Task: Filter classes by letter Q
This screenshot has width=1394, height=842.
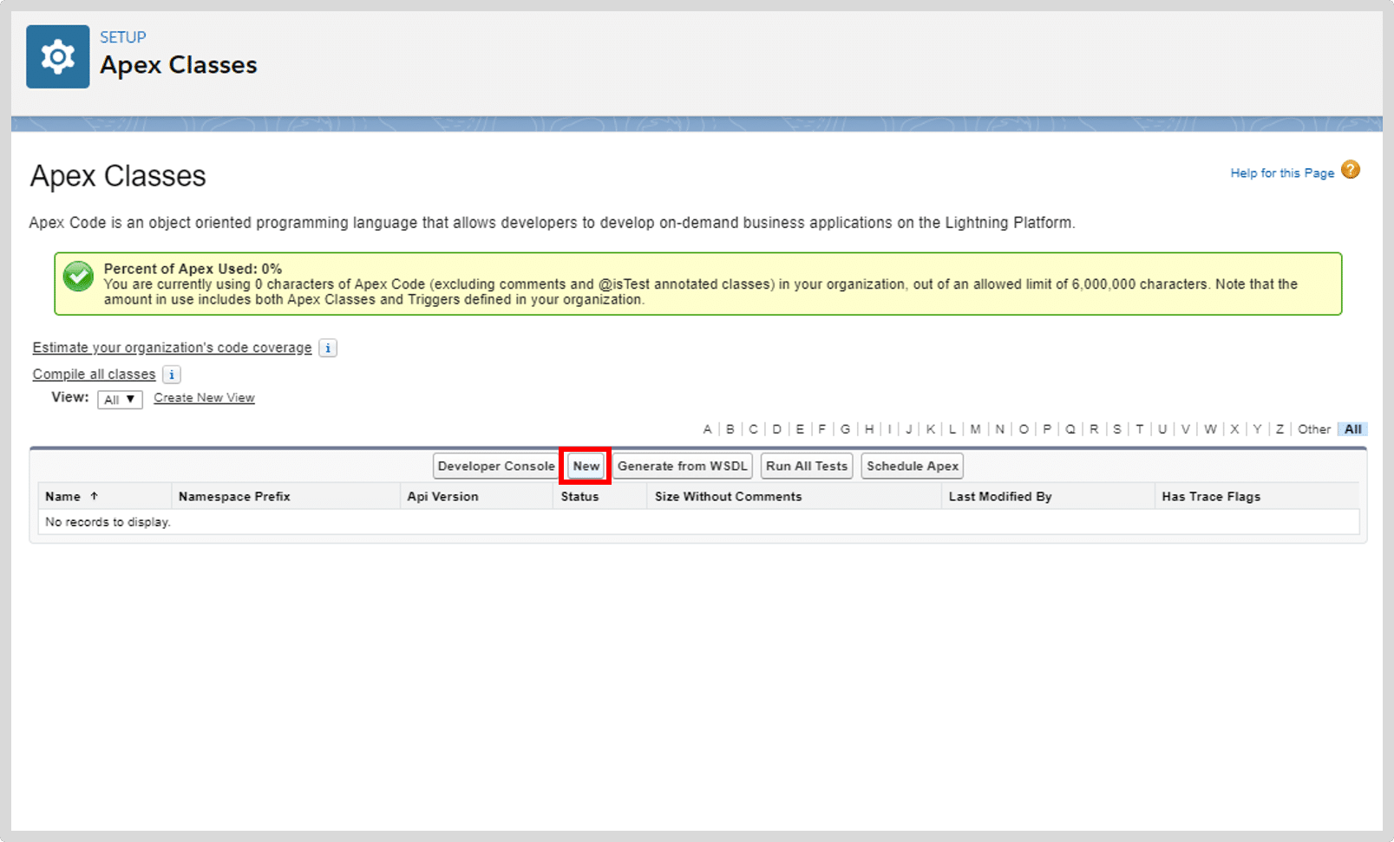Action: pyautogui.click(x=1070, y=429)
